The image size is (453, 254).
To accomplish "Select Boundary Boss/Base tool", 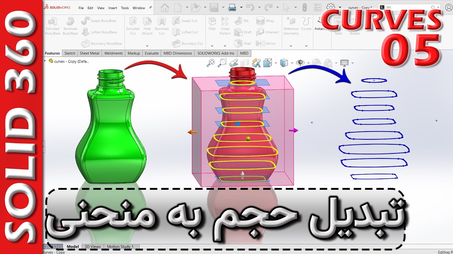I will (101, 43).
